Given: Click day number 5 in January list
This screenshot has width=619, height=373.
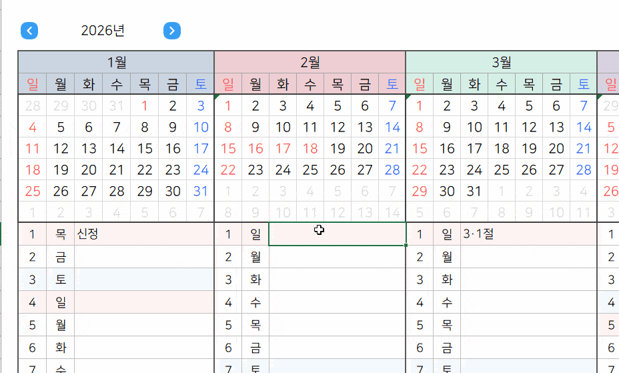Looking at the screenshot, I should (x=33, y=325).
